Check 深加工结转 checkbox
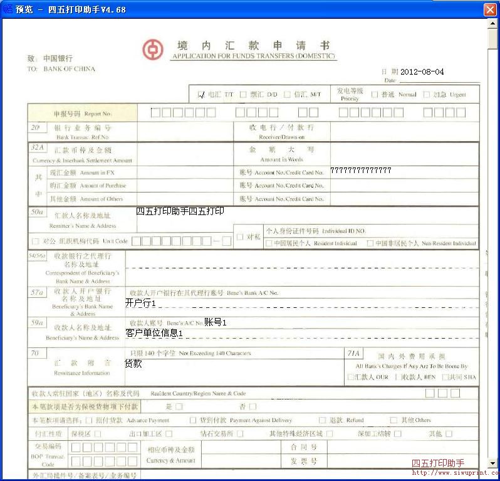Viewport: 500px width, 481px height. click(398, 434)
